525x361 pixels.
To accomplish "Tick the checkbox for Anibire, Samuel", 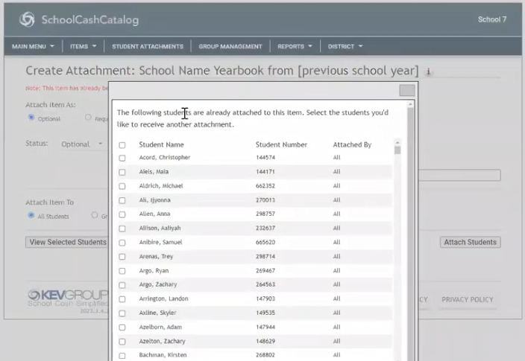I will click(x=122, y=243).
